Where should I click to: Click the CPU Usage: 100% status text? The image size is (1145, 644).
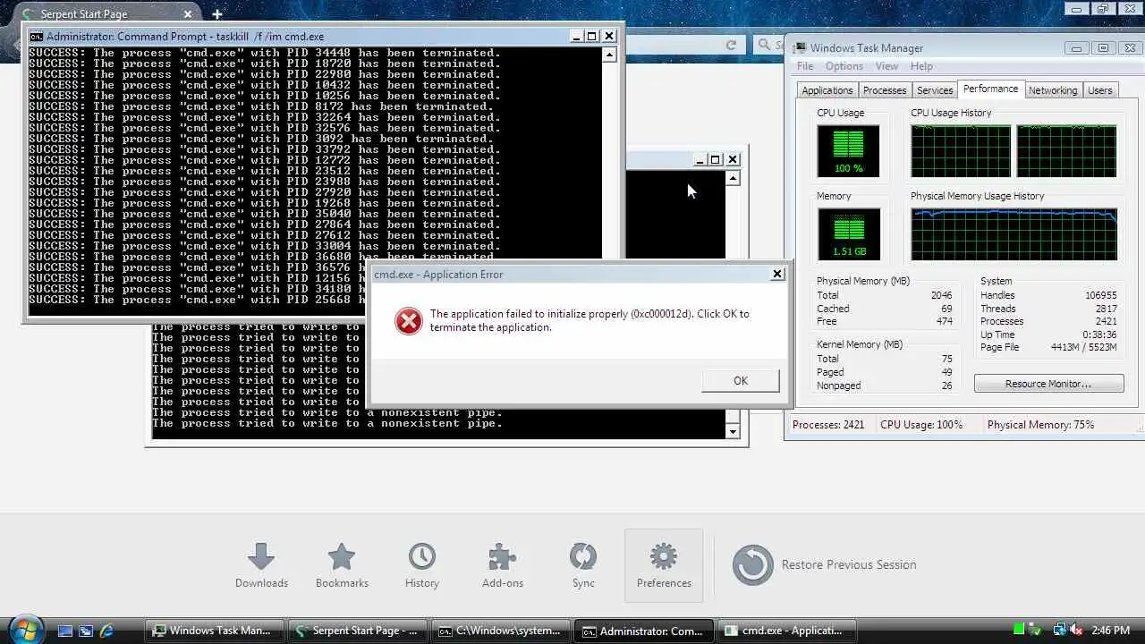921,425
